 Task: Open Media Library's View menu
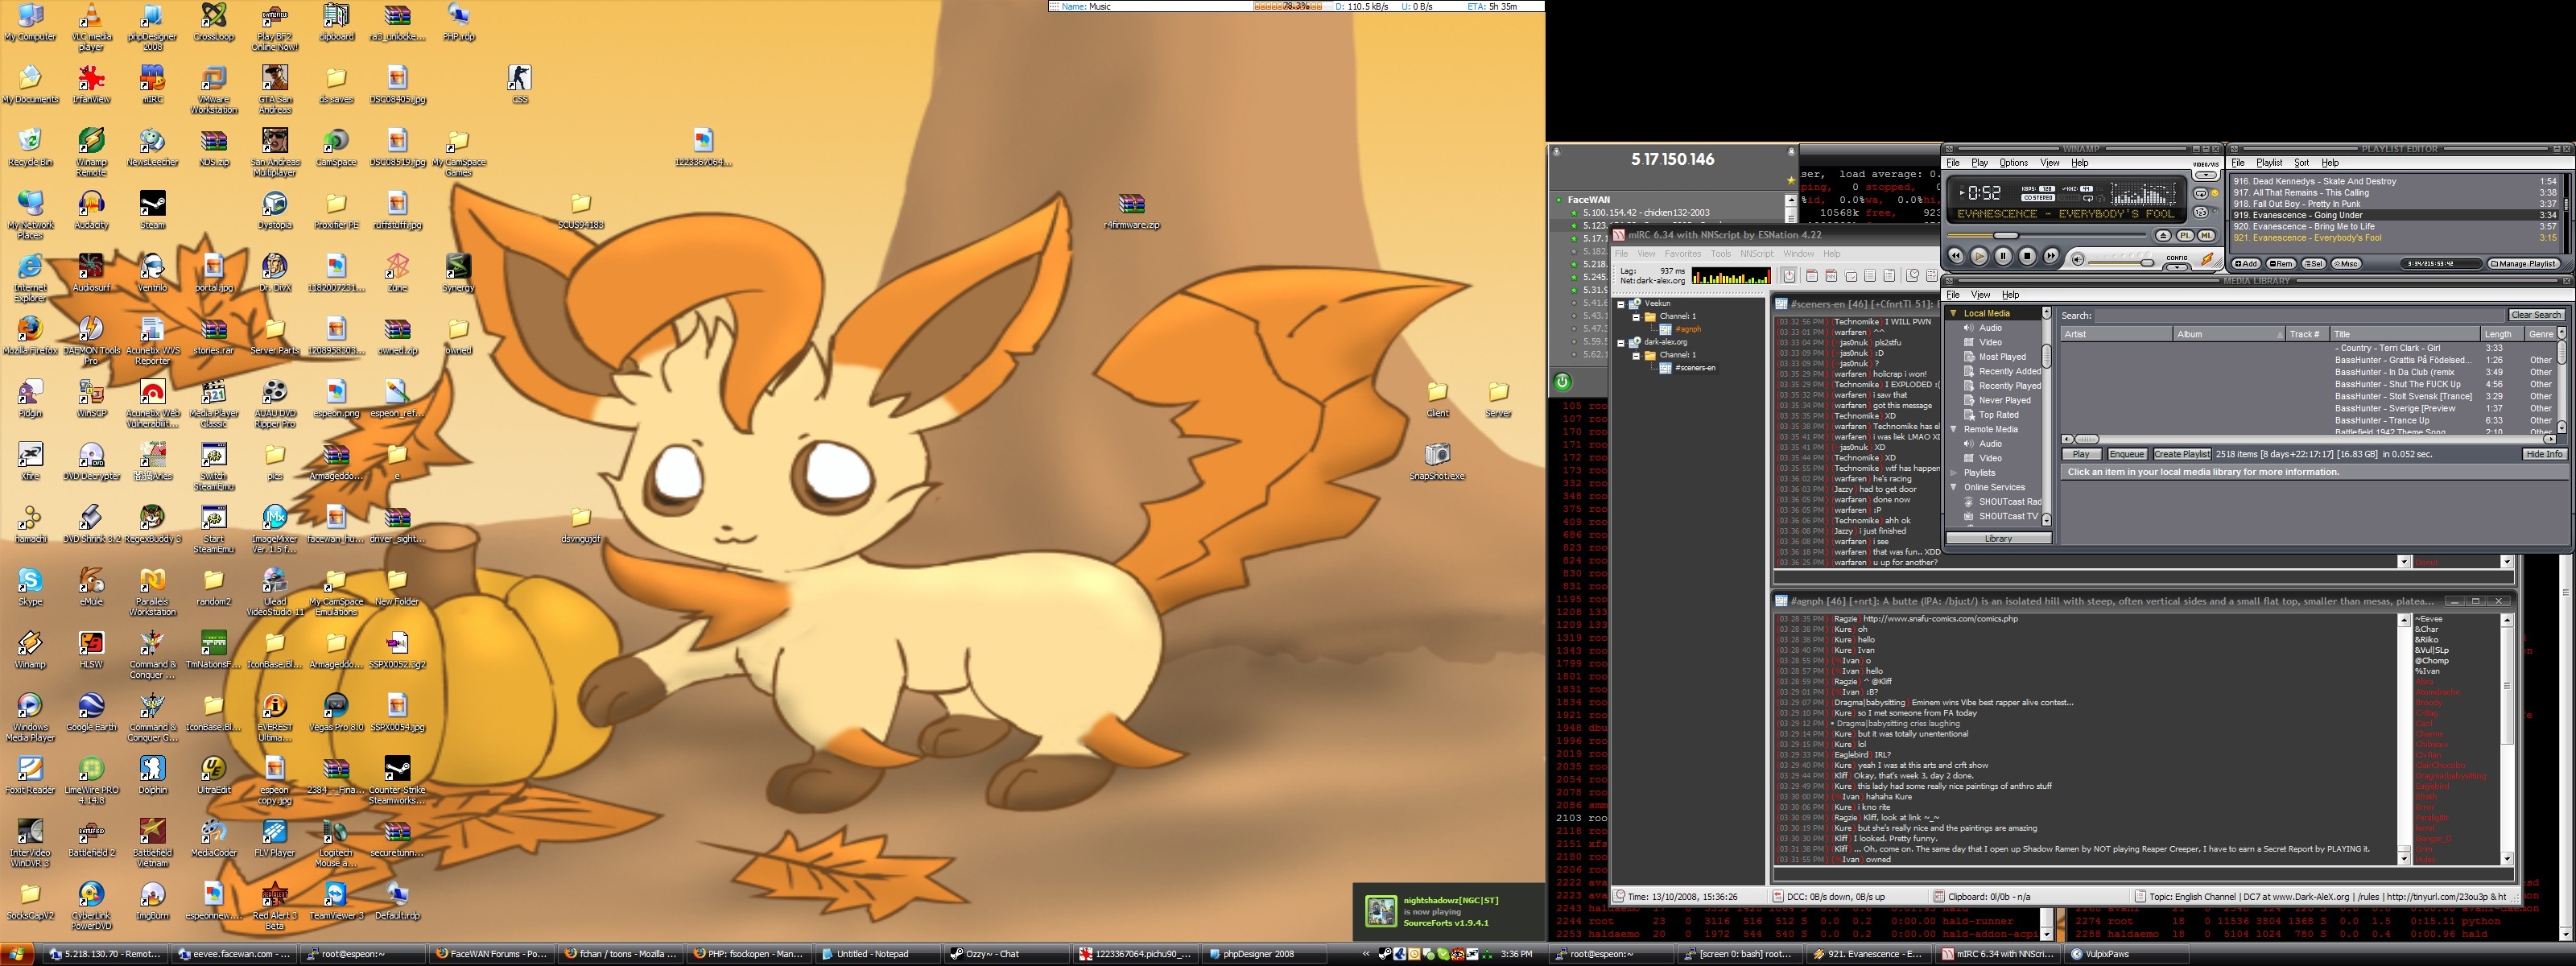click(x=1980, y=295)
